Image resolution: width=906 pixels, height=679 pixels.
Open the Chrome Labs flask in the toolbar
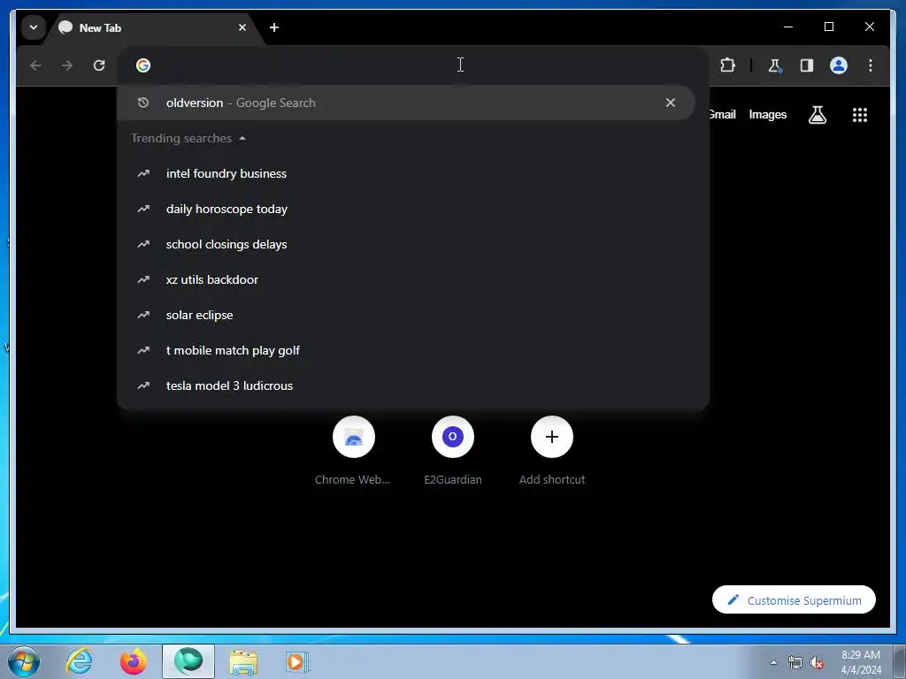[x=775, y=65]
